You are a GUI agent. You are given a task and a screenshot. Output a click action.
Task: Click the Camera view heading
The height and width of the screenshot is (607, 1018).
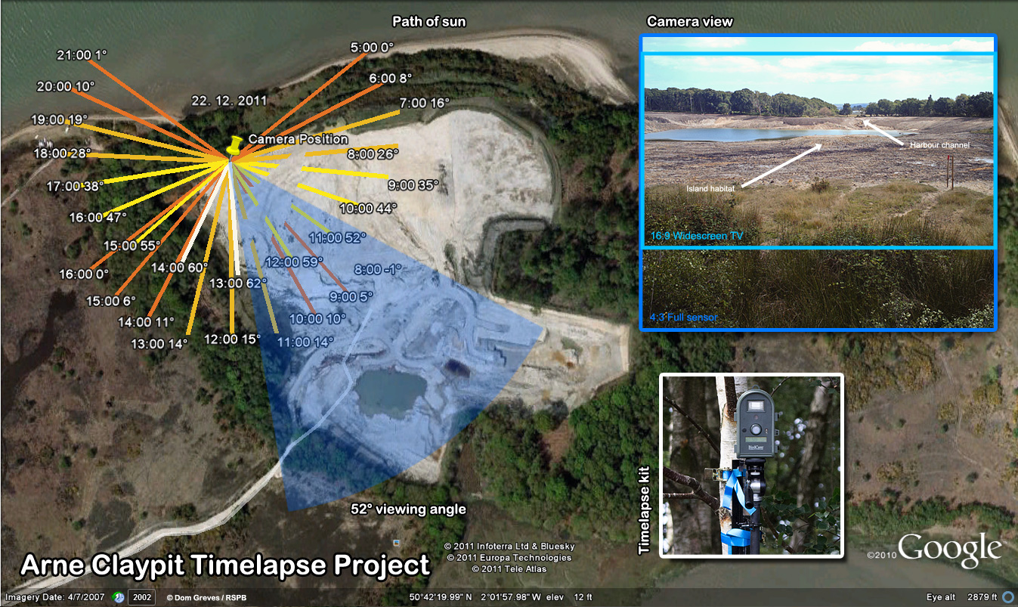(688, 22)
